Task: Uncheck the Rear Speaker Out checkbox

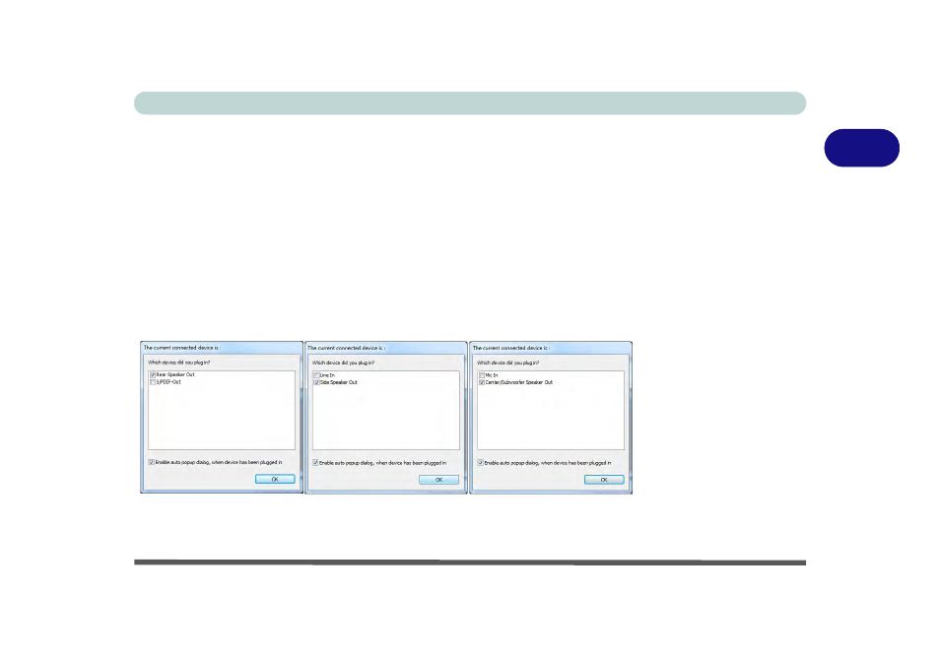Action: tap(153, 374)
